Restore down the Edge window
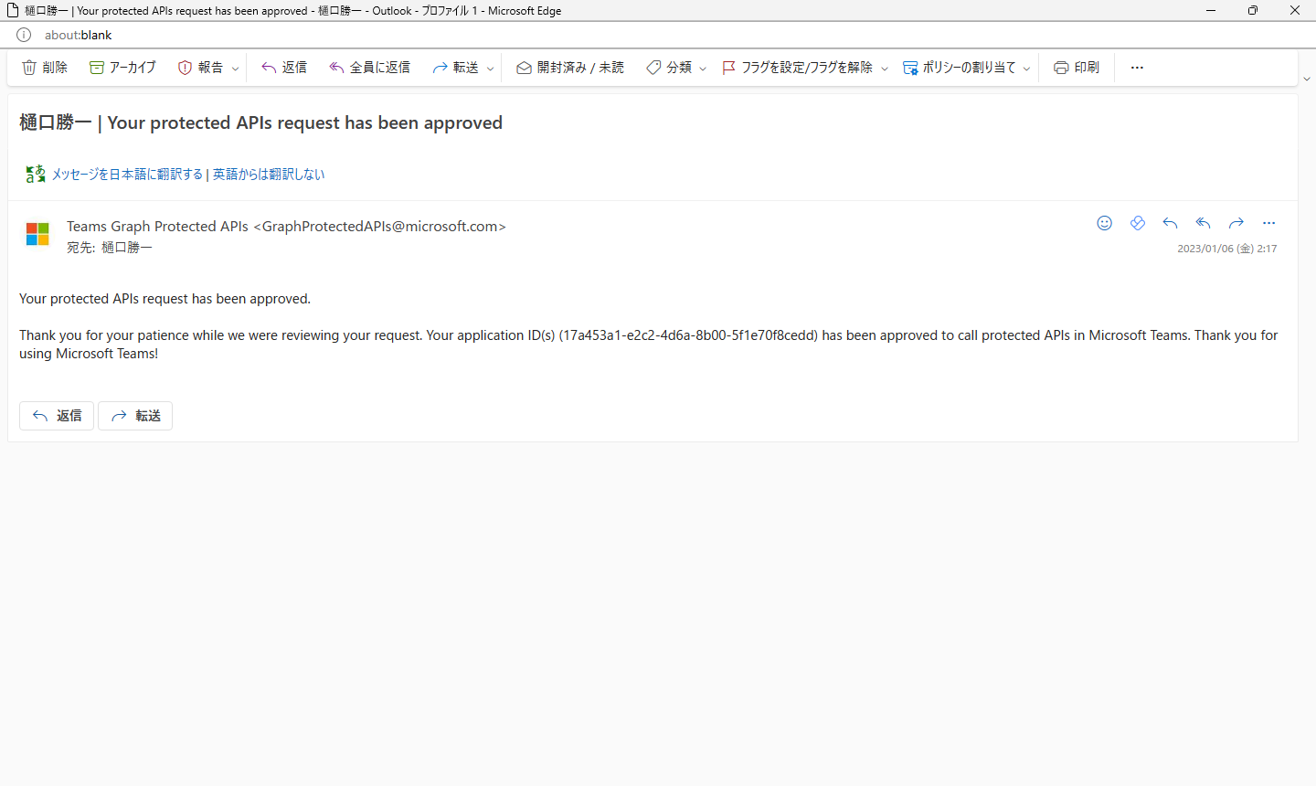Image resolution: width=1316 pixels, height=786 pixels. coord(1253,10)
